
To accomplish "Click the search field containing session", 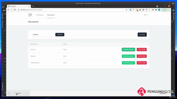I will [x=43, y=34].
